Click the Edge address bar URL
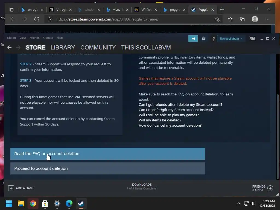This screenshot has height=210, width=280. click(107, 19)
